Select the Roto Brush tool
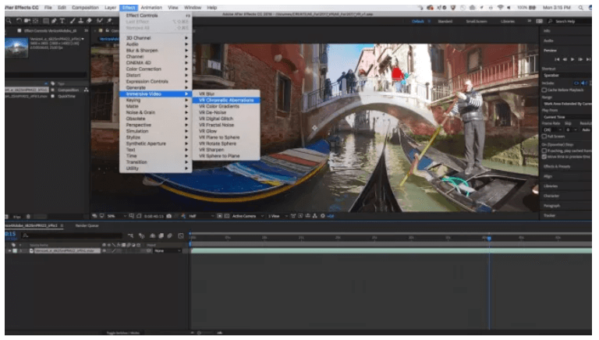Screen dimensions: 599x340 pos(100,20)
